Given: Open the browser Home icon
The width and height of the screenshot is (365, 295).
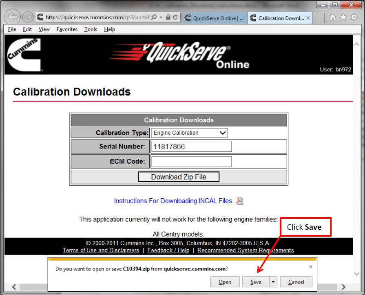Looking at the screenshot, I should [x=333, y=17].
